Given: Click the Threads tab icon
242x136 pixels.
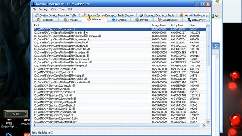Looking at the screenshot, I should point(65,20).
